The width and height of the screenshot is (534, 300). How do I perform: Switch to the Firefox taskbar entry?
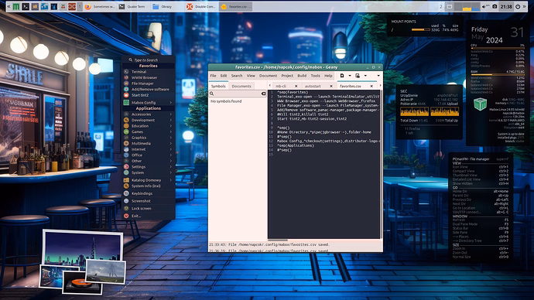(x=99, y=6)
